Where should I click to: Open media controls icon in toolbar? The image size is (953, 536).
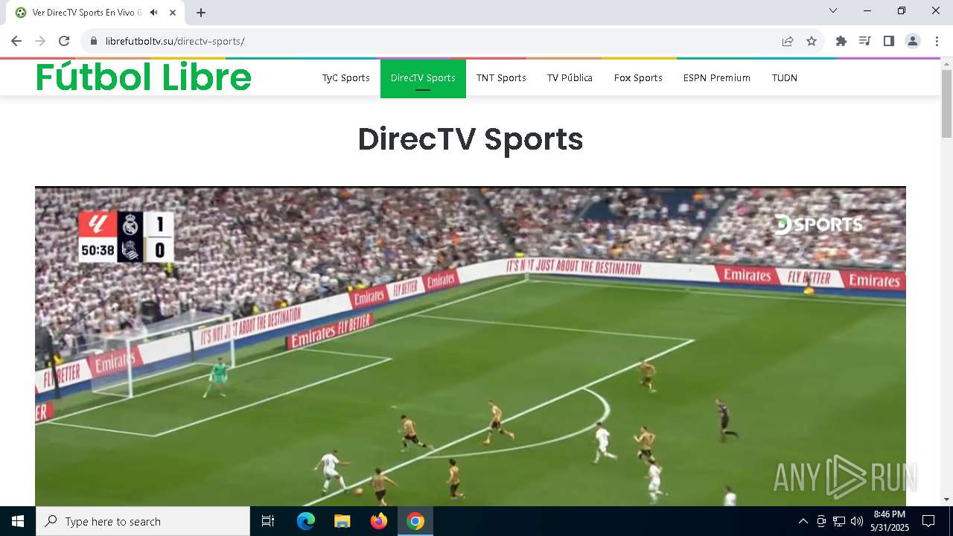pos(865,41)
